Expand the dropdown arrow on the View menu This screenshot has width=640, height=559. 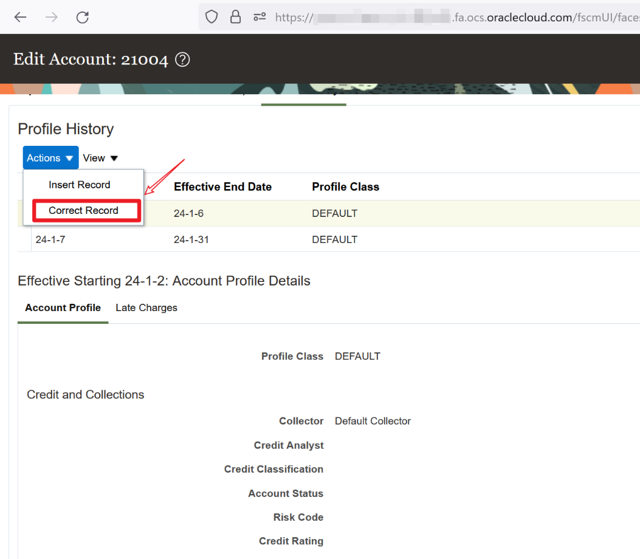pyautogui.click(x=114, y=157)
